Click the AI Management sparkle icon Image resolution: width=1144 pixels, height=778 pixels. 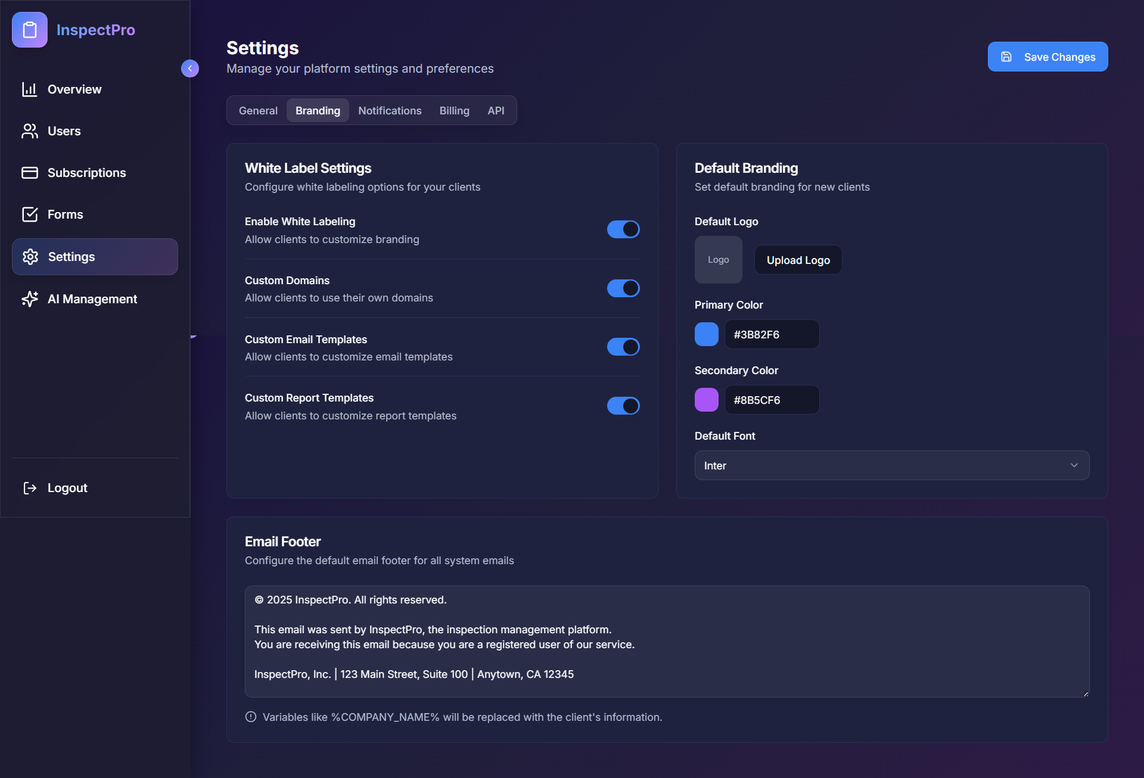pos(30,299)
